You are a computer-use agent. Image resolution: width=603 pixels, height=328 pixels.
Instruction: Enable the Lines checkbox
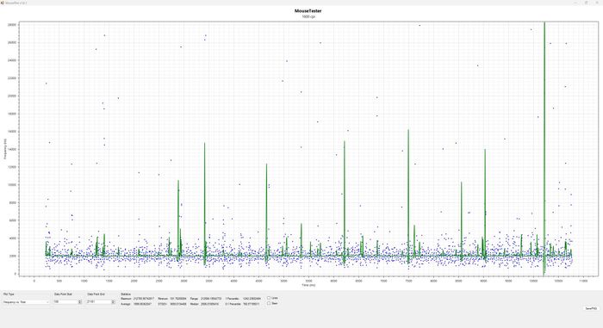pos(269,298)
